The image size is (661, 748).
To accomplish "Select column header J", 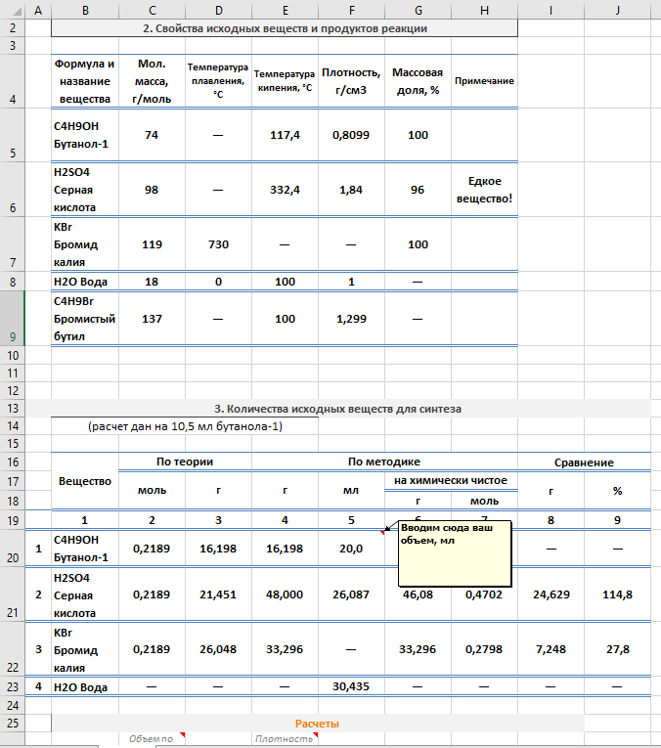I will 617,9.
